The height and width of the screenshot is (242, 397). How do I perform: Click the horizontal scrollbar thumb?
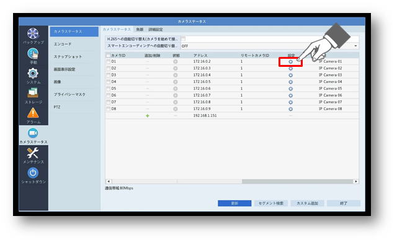tap(298, 181)
